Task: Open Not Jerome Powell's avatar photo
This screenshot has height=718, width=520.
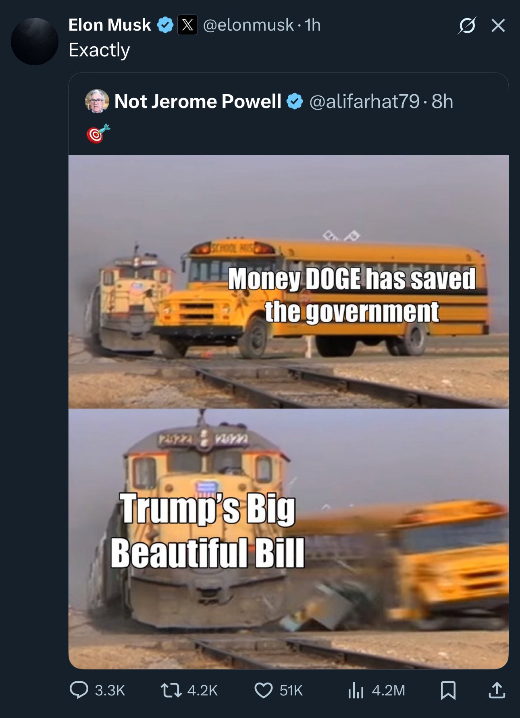Action: point(97,101)
